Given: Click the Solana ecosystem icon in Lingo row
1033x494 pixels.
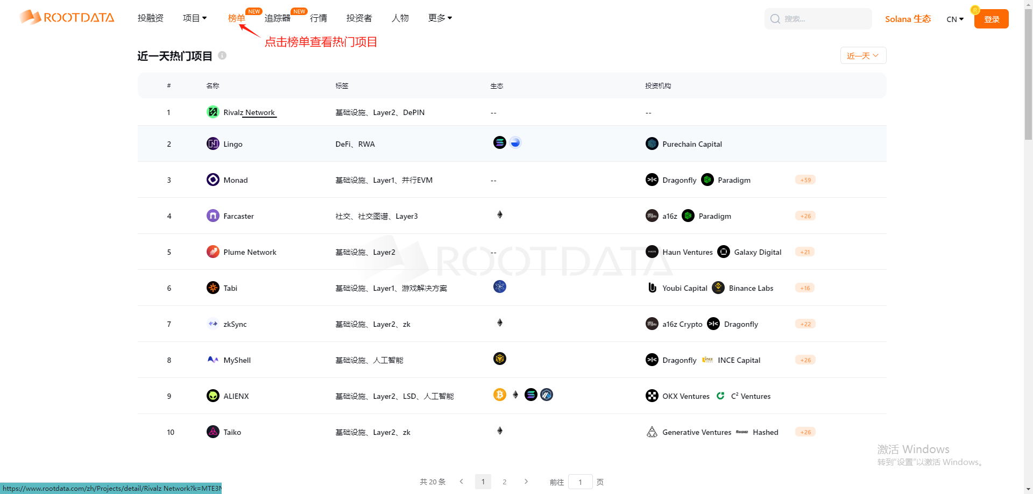Looking at the screenshot, I should point(500,142).
